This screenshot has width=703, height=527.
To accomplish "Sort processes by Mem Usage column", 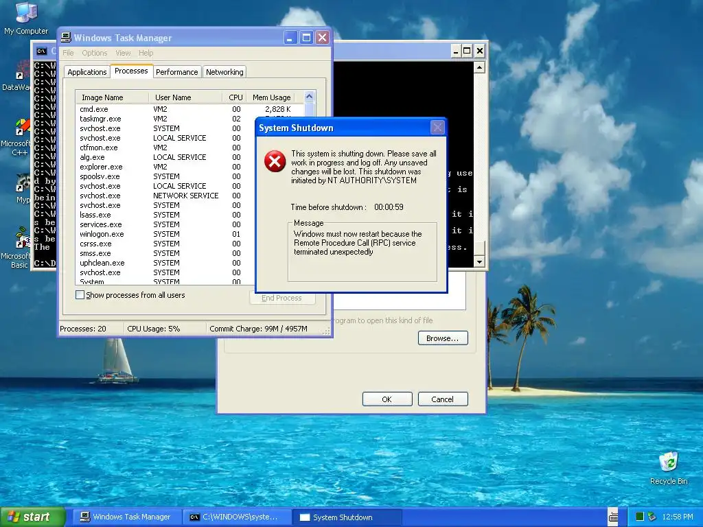I will 271,97.
